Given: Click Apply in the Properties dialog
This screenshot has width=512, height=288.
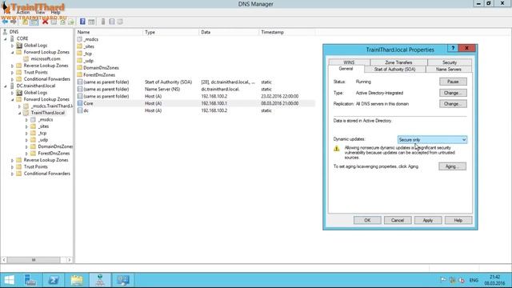Looking at the screenshot, I should point(428,220).
